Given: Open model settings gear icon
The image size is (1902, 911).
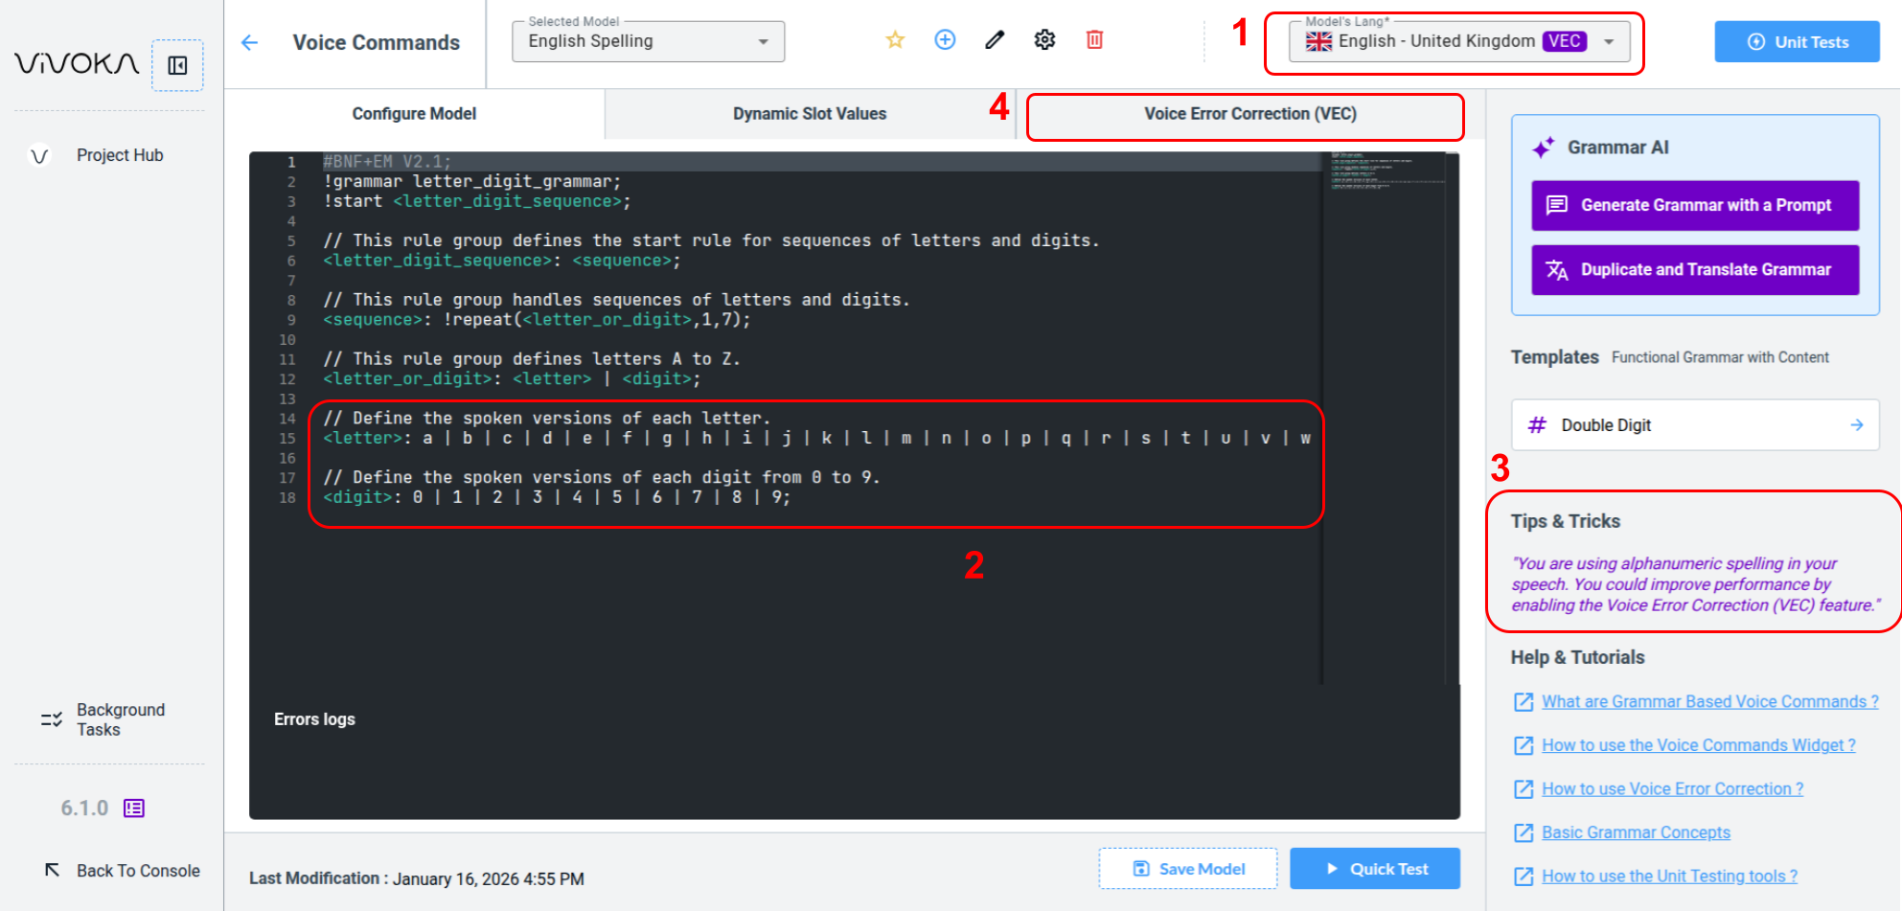Looking at the screenshot, I should [1044, 40].
